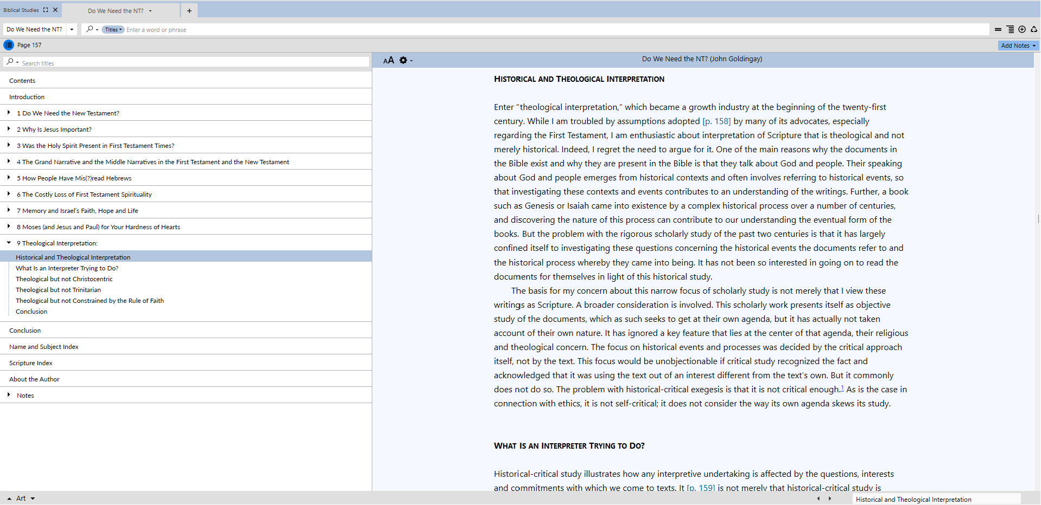Open the Titles search filter dropdown
The image size is (1041, 505).
tap(113, 30)
